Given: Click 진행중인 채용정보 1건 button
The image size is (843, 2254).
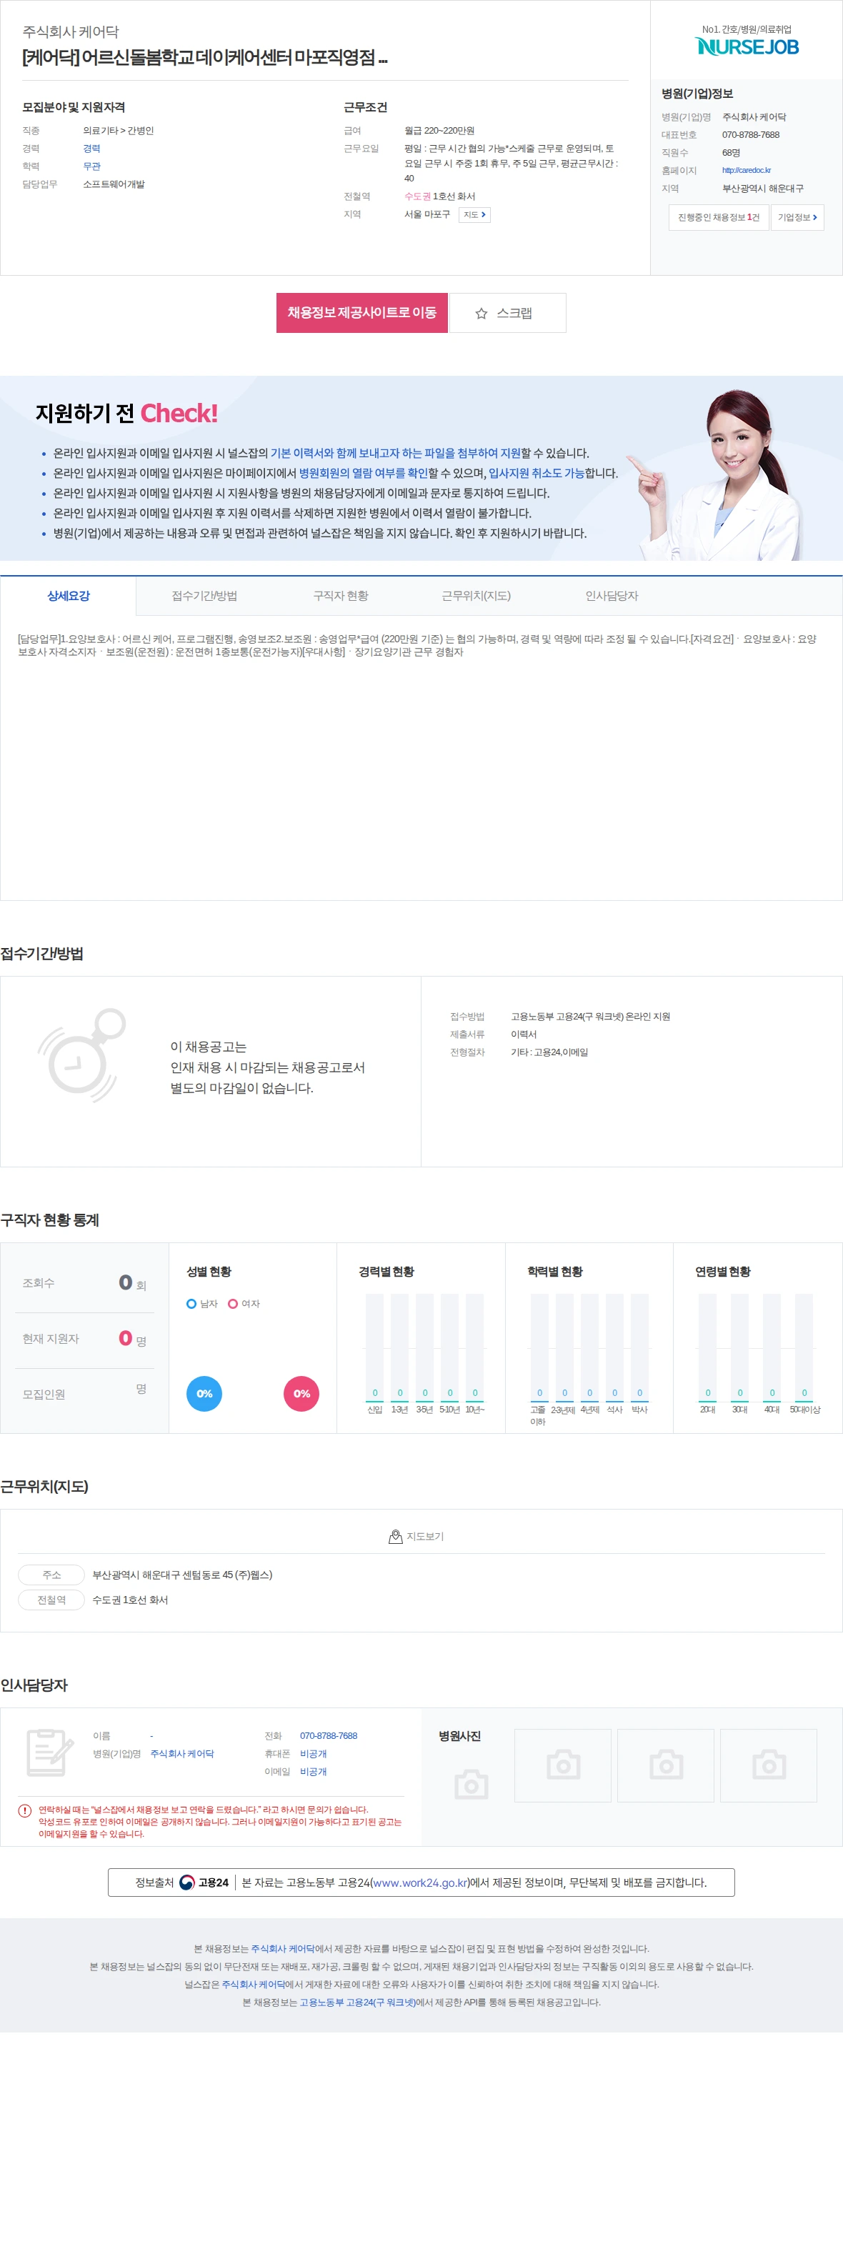Looking at the screenshot, I should point(719,217).
